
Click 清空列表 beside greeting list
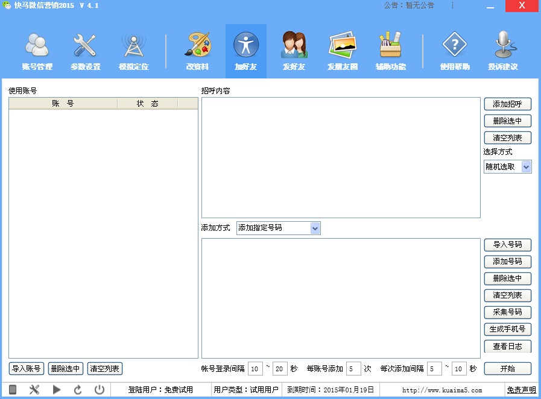point(508,138)
